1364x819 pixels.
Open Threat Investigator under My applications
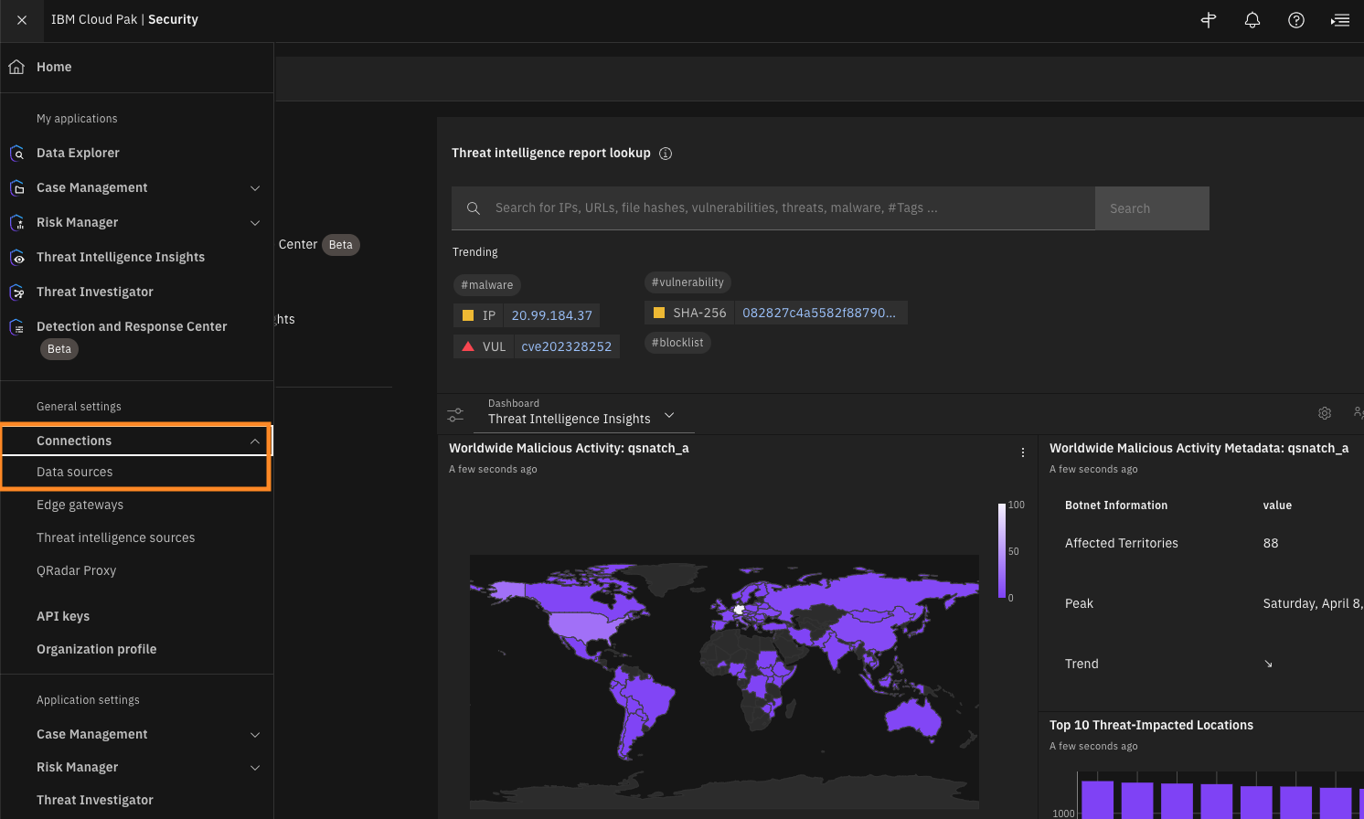[x=95, y=292]
